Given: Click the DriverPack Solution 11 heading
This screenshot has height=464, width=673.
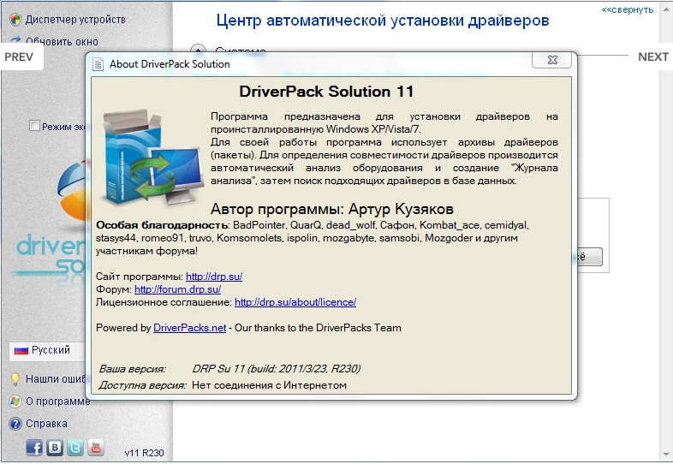Looking at the screenshot, I should pos(326,92).
